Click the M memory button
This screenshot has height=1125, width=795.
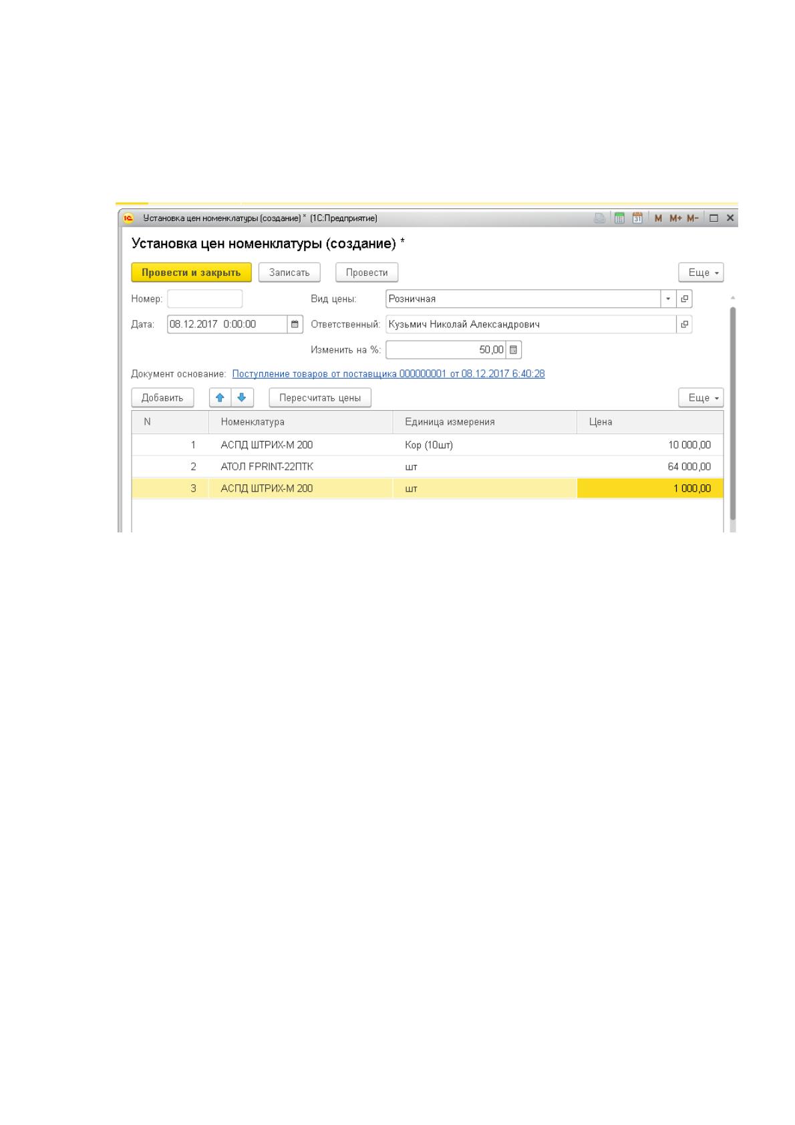click(x=659, y=218)
